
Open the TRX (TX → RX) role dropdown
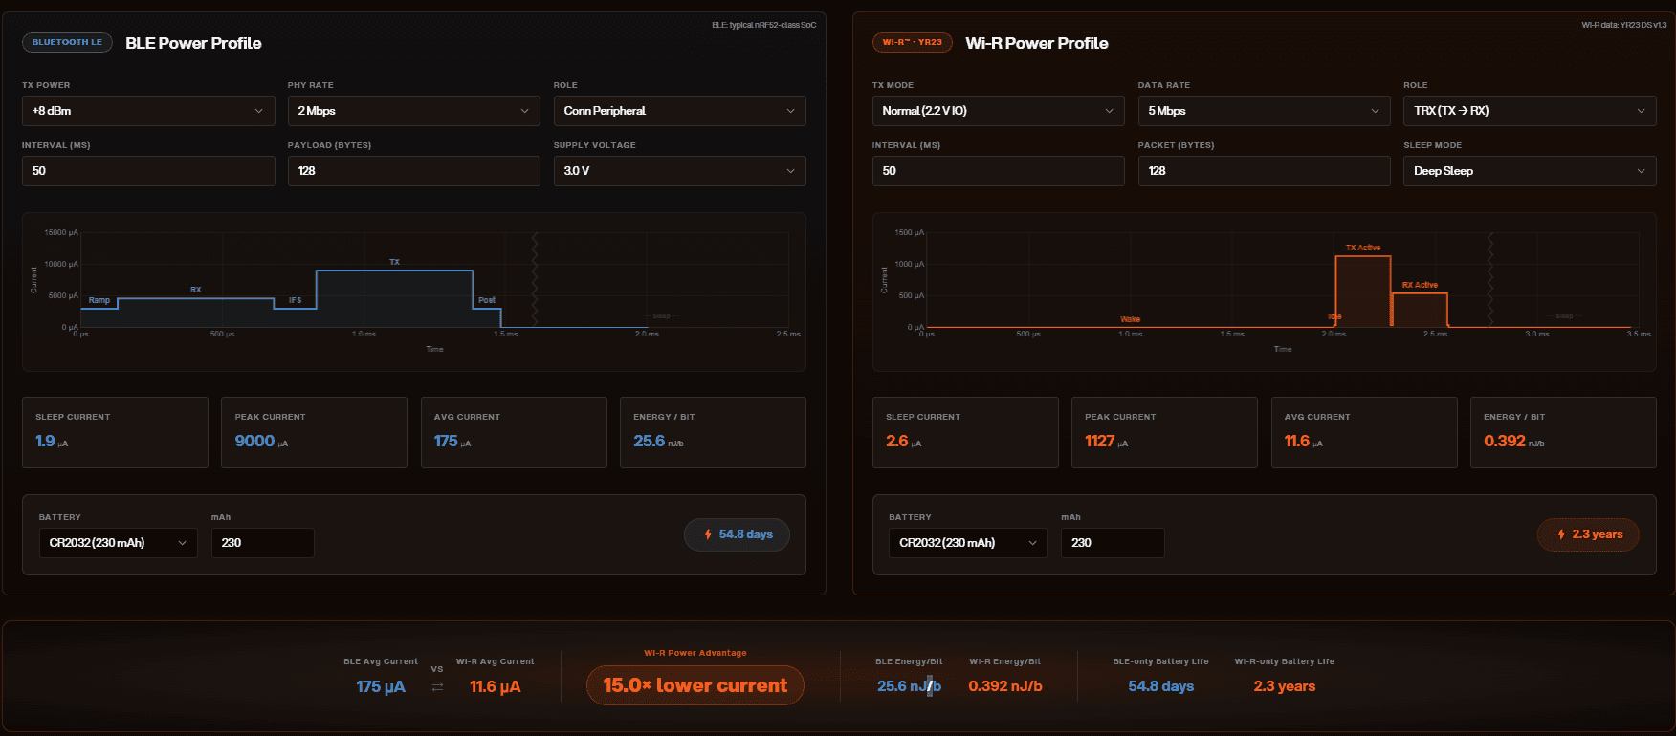1530,111
